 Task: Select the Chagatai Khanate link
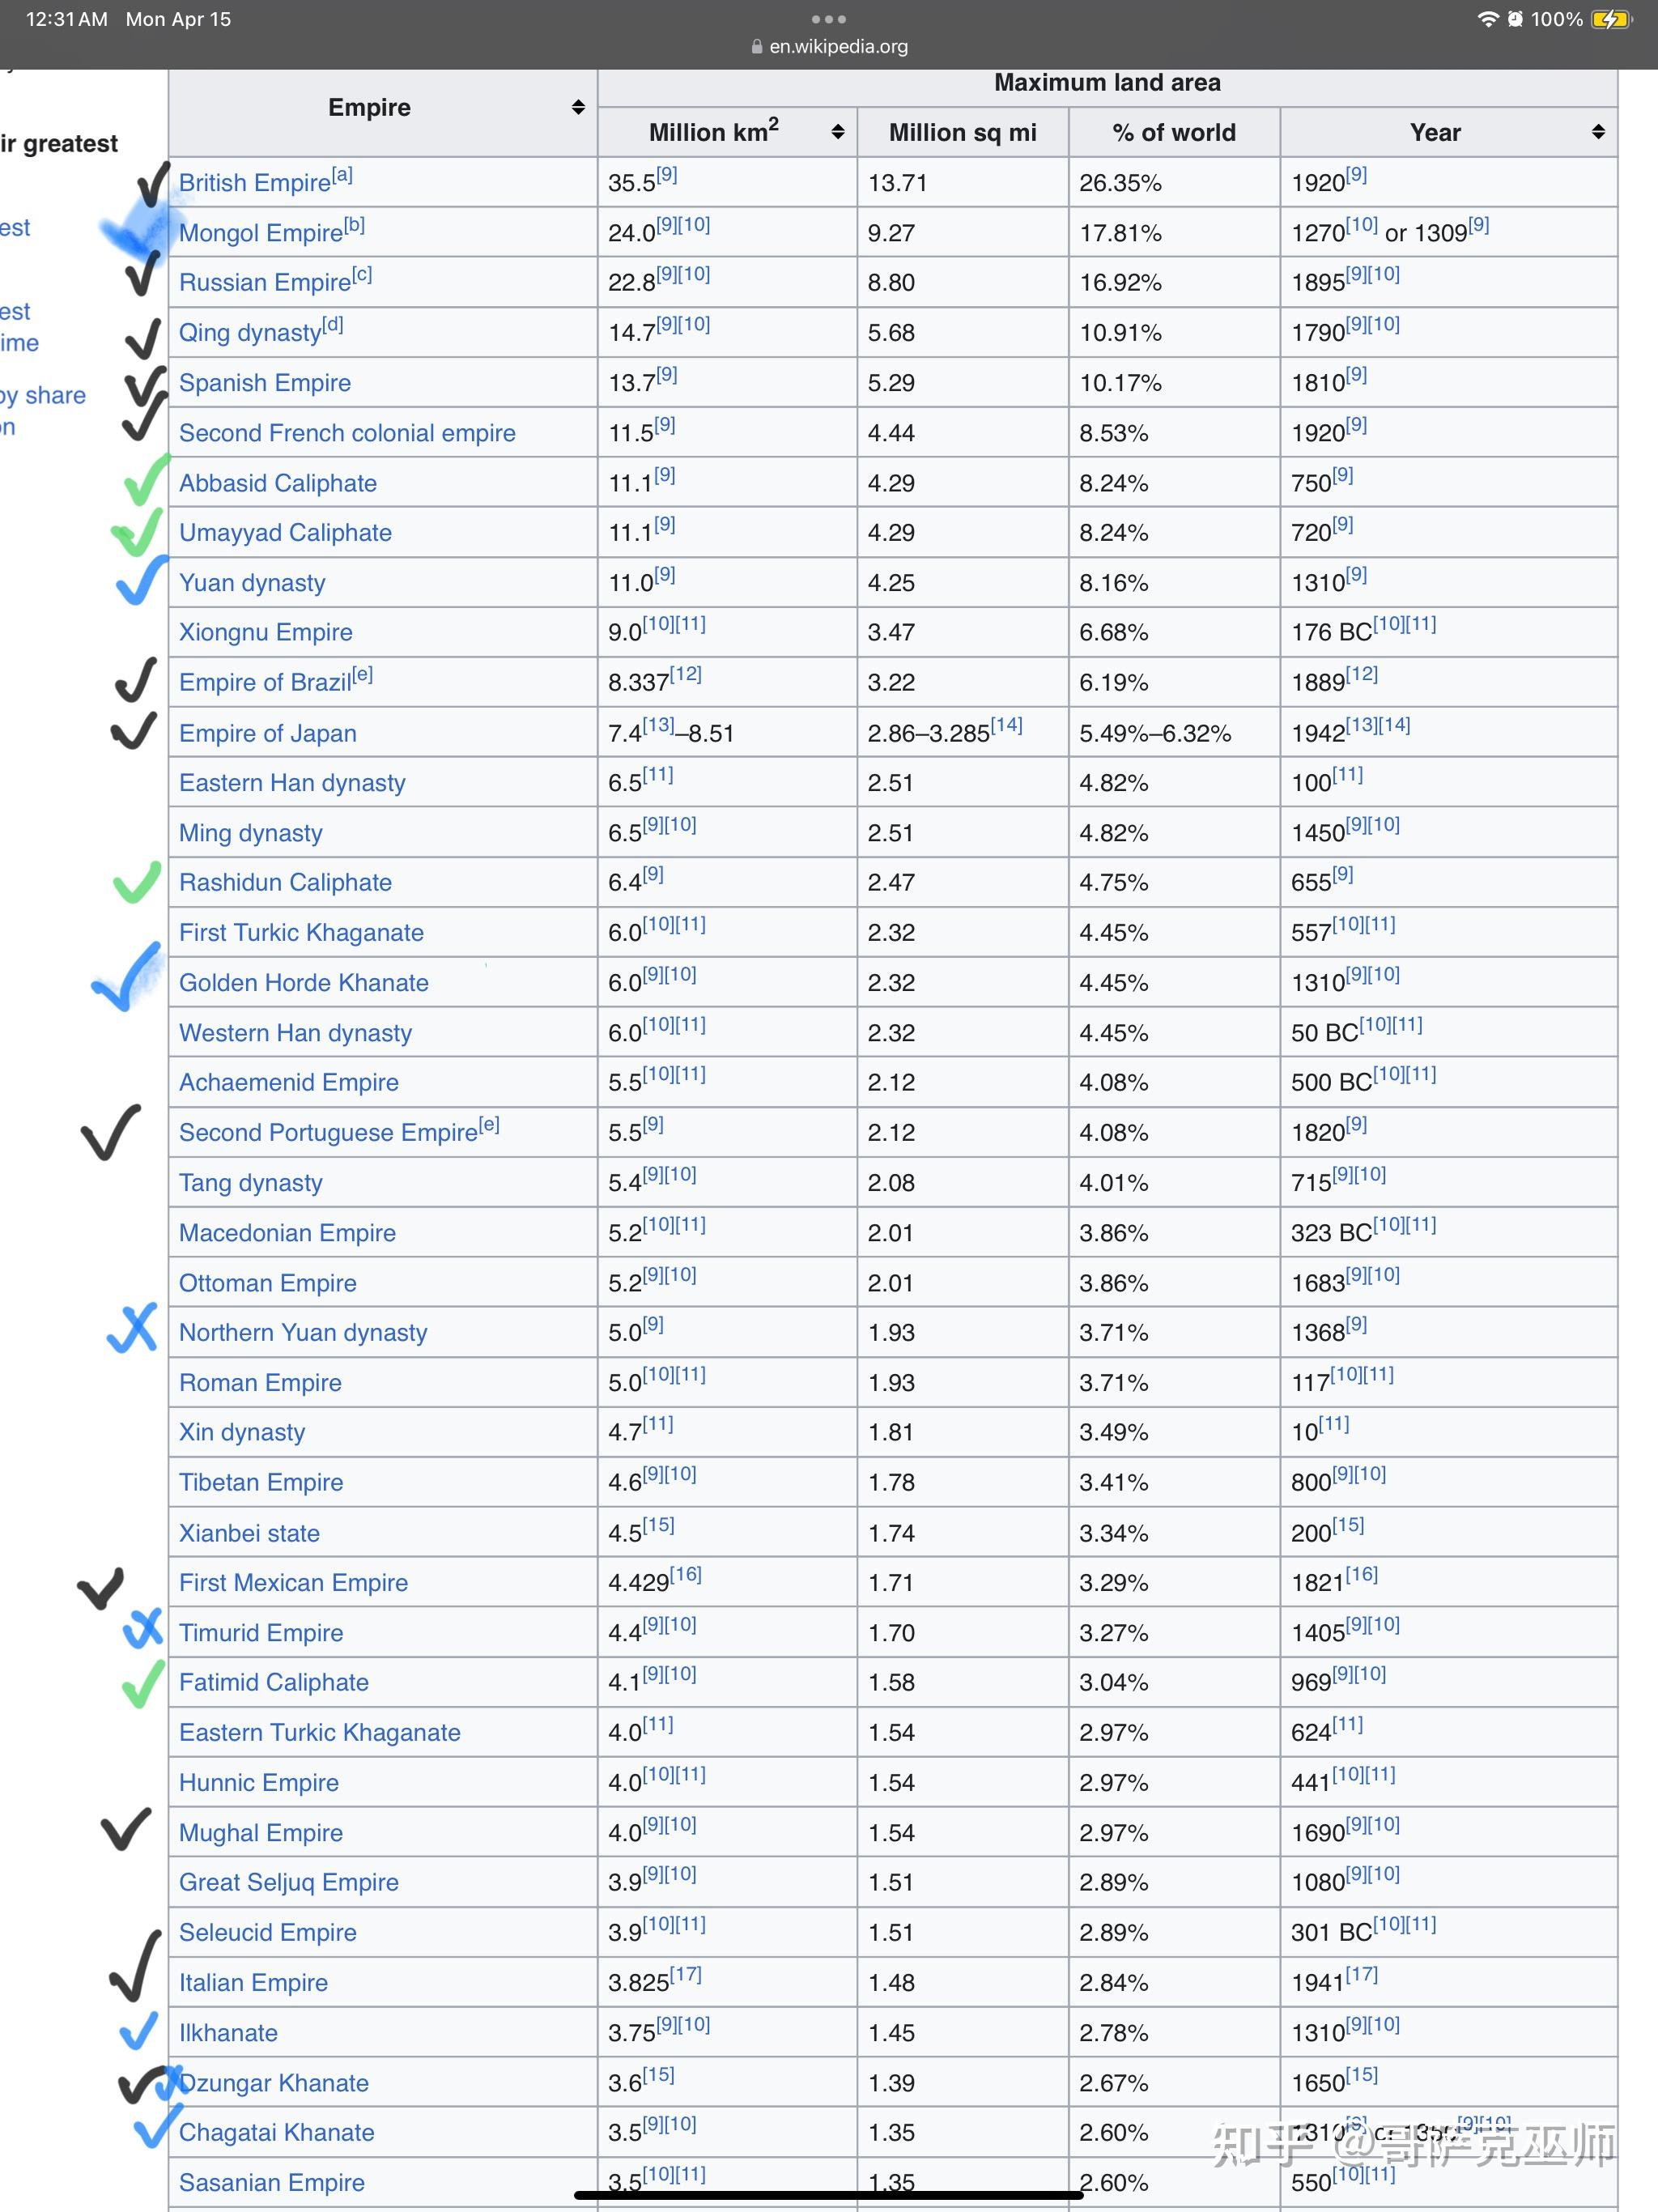(277, 2133)
